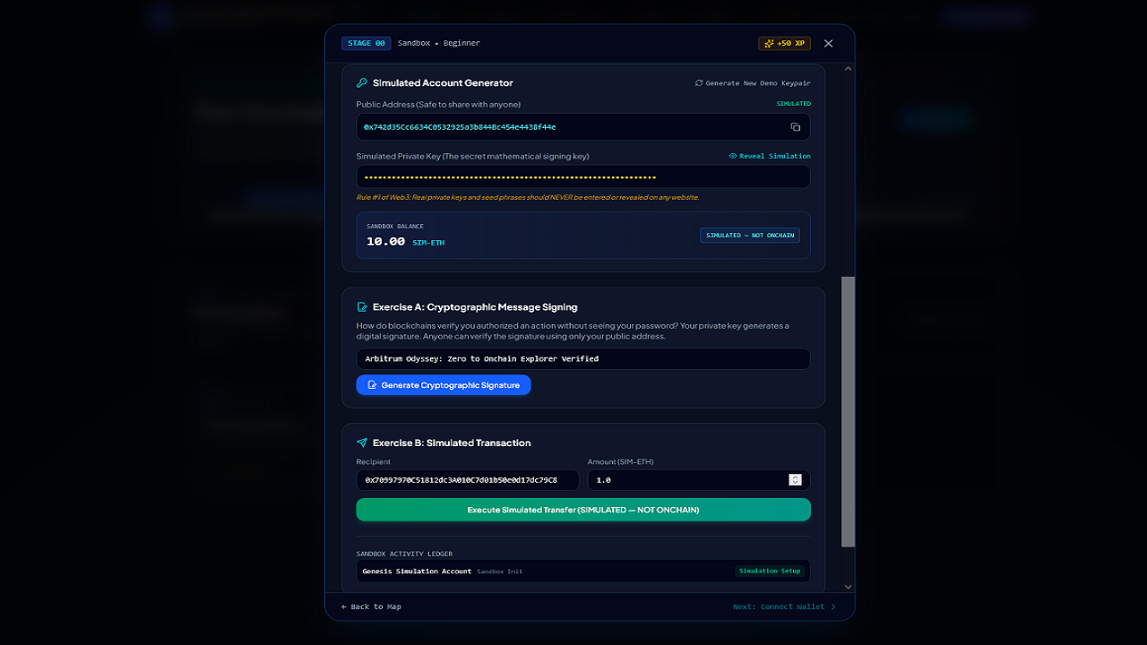Screen dimensions: 1147x645
Task: Click Genesis Simulation Account ledger row
Action: tap(583, 571)
